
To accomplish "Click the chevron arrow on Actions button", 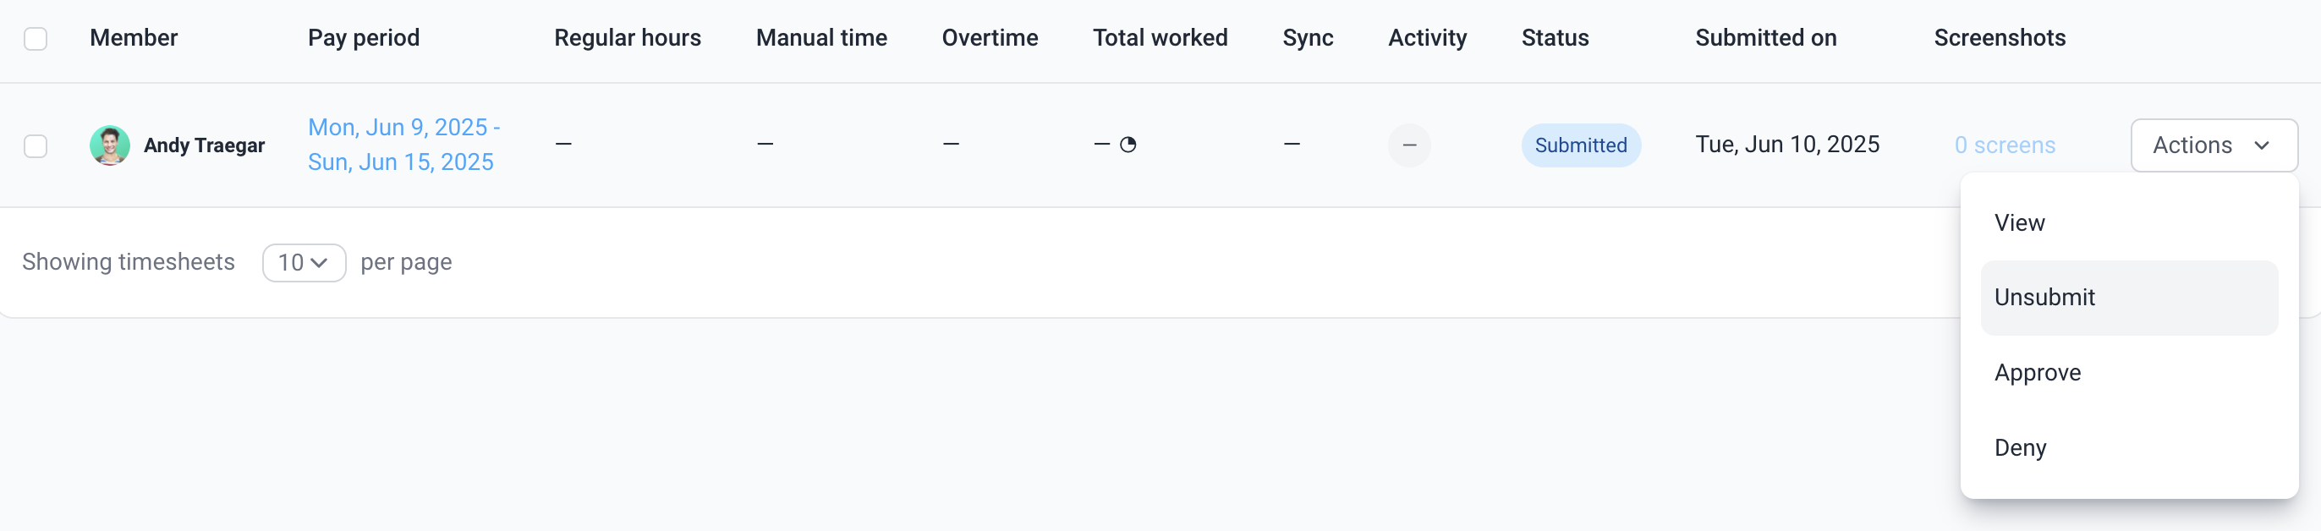I will tap(2262, 145).
